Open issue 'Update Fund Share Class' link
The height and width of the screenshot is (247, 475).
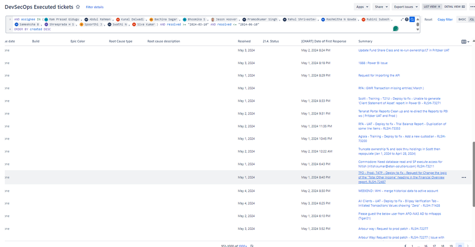point(404,50)
